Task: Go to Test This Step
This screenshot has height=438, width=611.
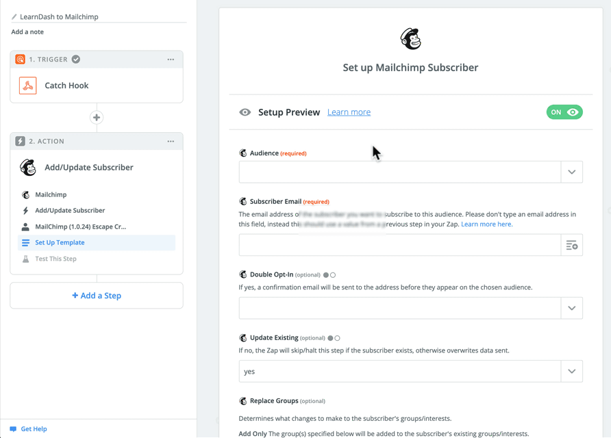Action: click(x=55, y=259)
